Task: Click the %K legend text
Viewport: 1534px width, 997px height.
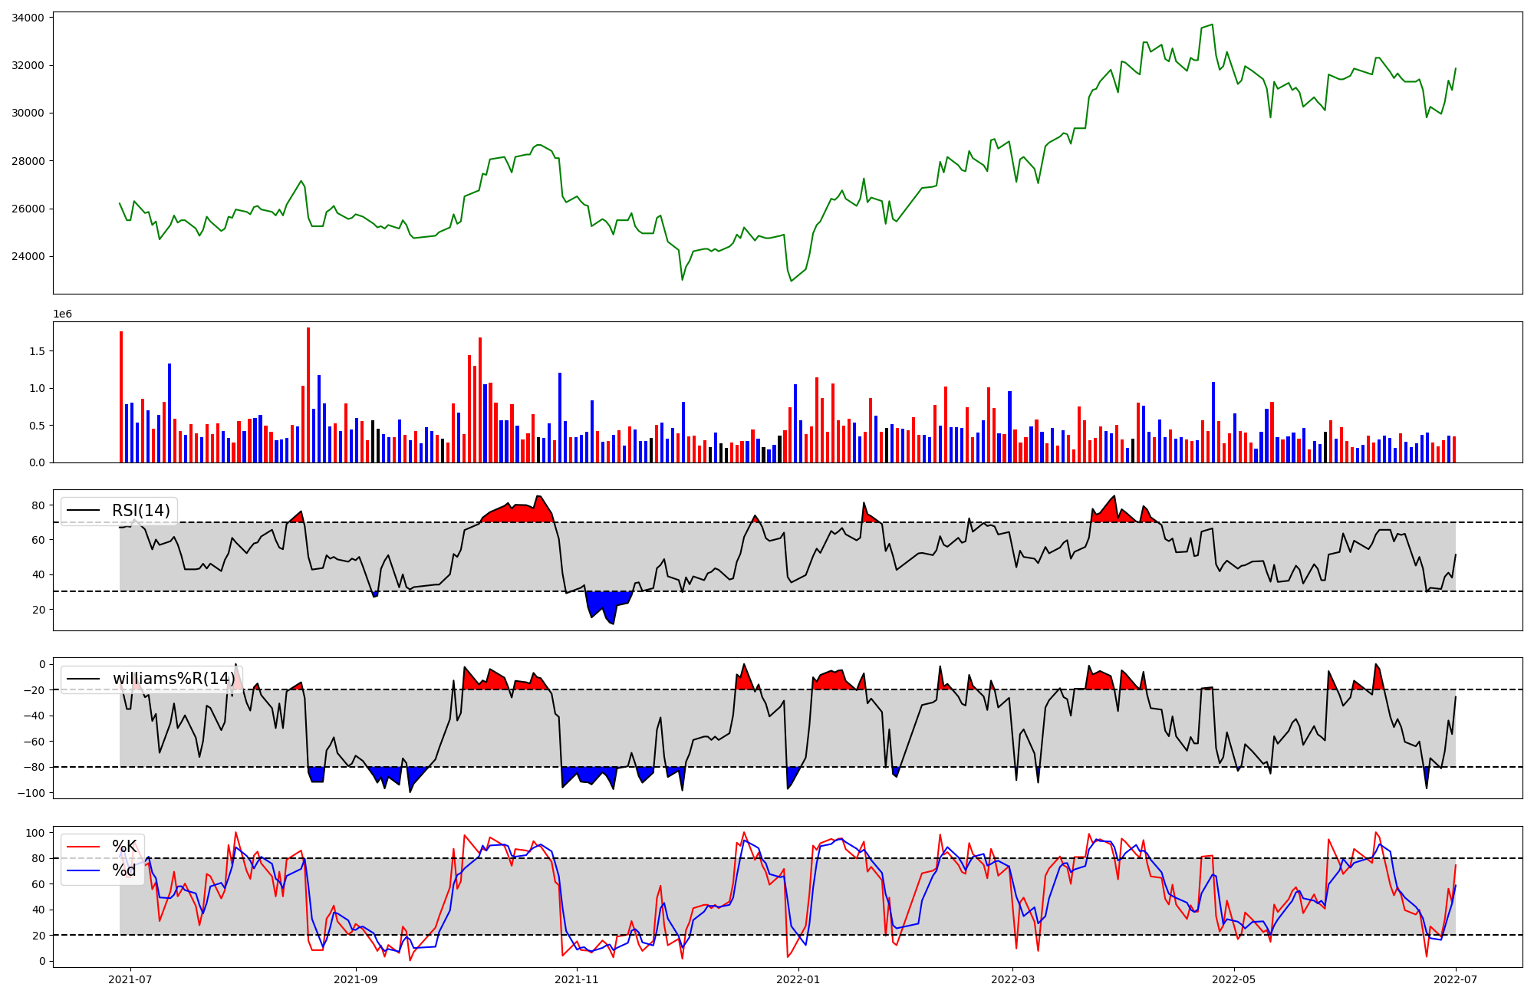Action: pos(123,847)
